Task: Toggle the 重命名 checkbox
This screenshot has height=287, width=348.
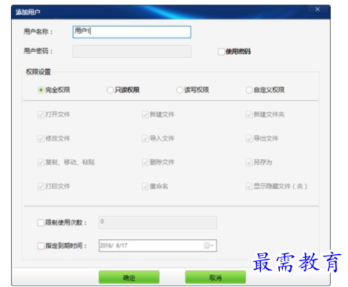Action: pyautogui.click(x=145, y=187)
